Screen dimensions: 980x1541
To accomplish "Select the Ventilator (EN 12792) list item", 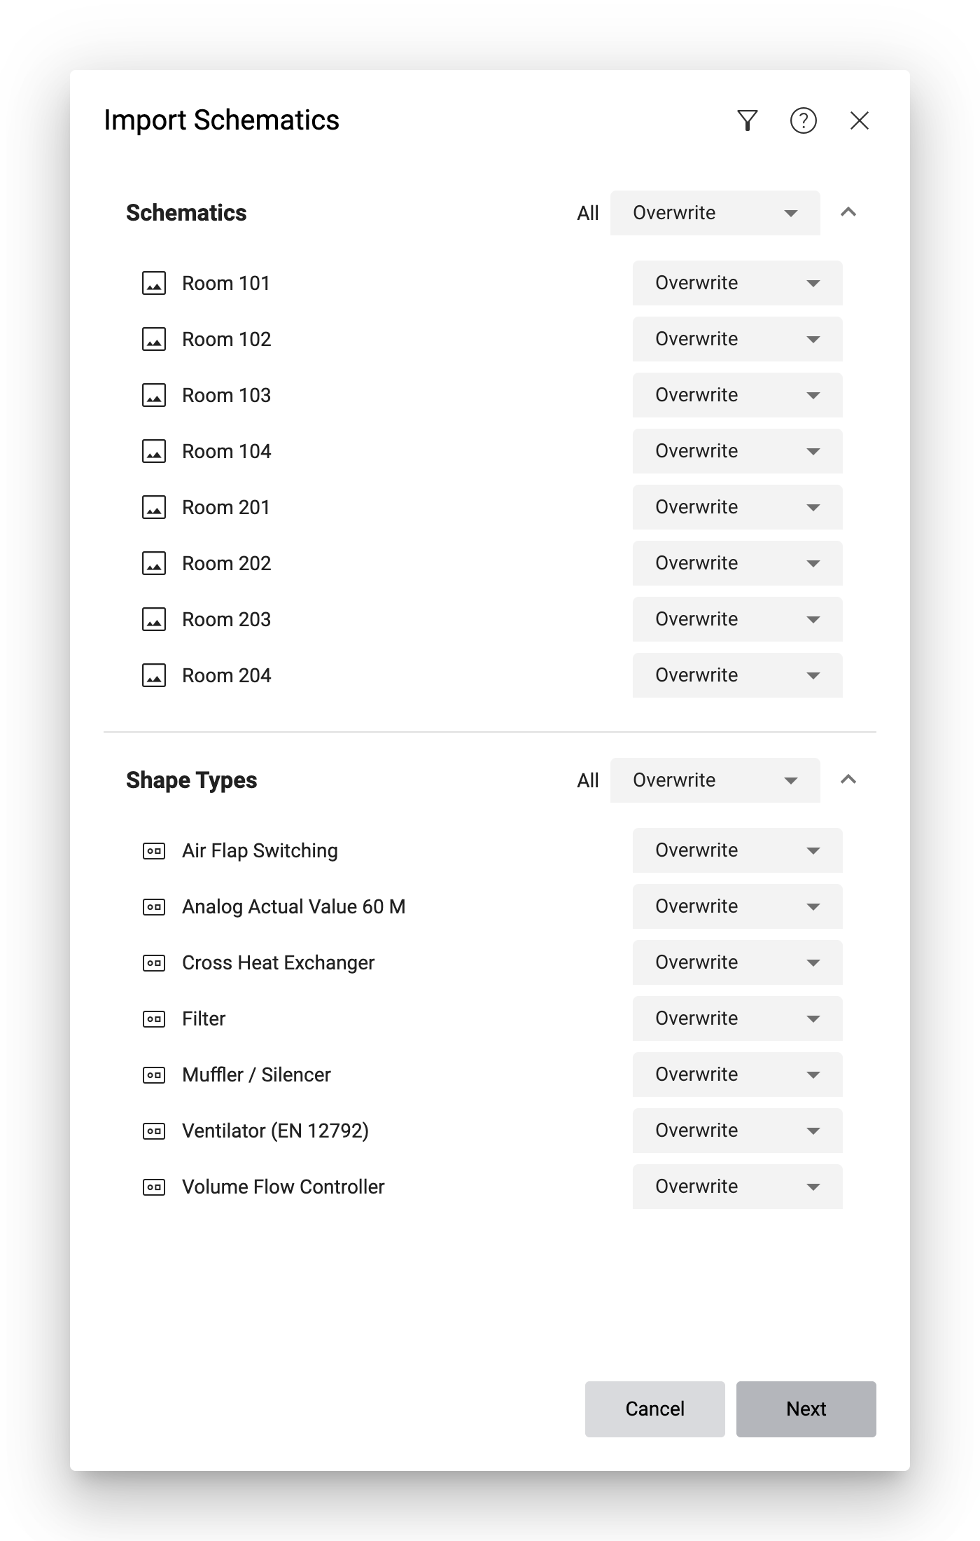I will coord(275,1131).
